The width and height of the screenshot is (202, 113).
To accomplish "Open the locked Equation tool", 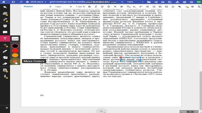I will [x=5, y=45].
